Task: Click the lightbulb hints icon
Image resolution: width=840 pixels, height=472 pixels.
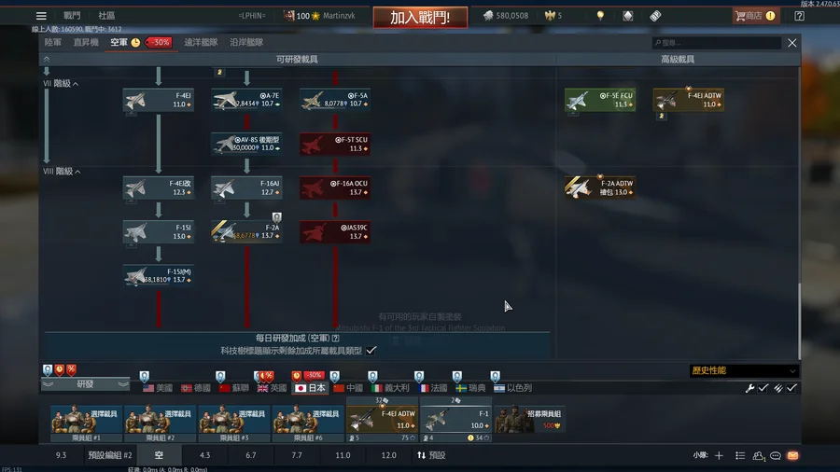Action: click(x=600, y=16)
